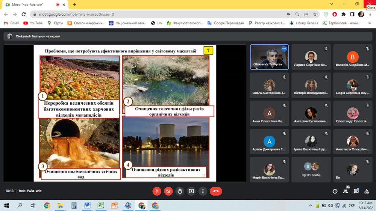Screen dimensions: 376x211
Task: Open options on Oleksandr Tashyrev's video tile
Action: [284, 49]
